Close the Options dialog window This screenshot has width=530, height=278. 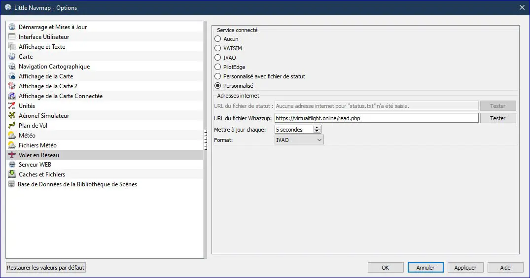[522, 7]
